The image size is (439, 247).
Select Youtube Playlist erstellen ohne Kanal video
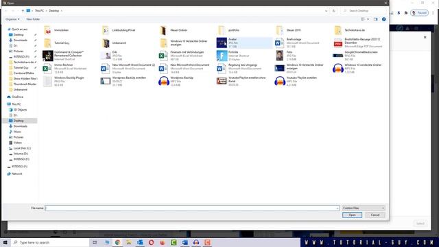[222, 81]
